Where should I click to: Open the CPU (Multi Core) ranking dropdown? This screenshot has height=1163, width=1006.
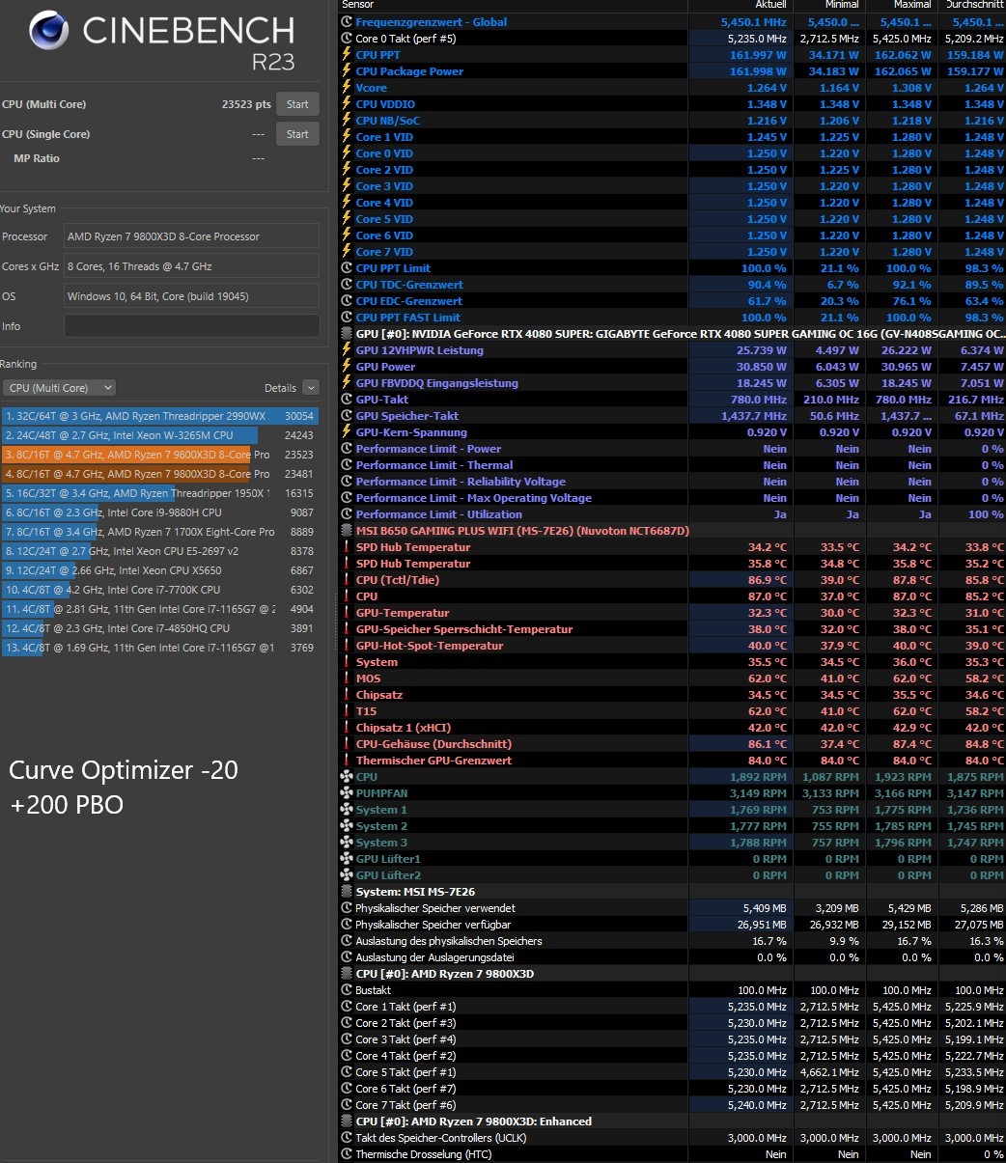(x=59, y=388)
